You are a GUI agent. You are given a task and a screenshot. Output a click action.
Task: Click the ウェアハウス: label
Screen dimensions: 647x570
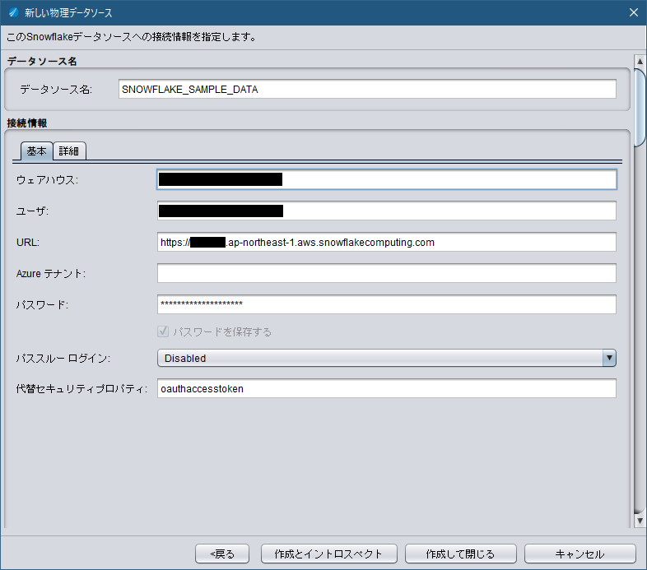[47, 180]
